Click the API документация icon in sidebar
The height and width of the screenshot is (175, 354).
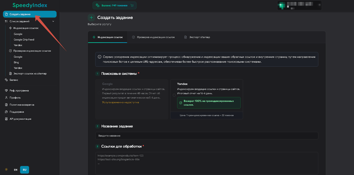(6, 119)
